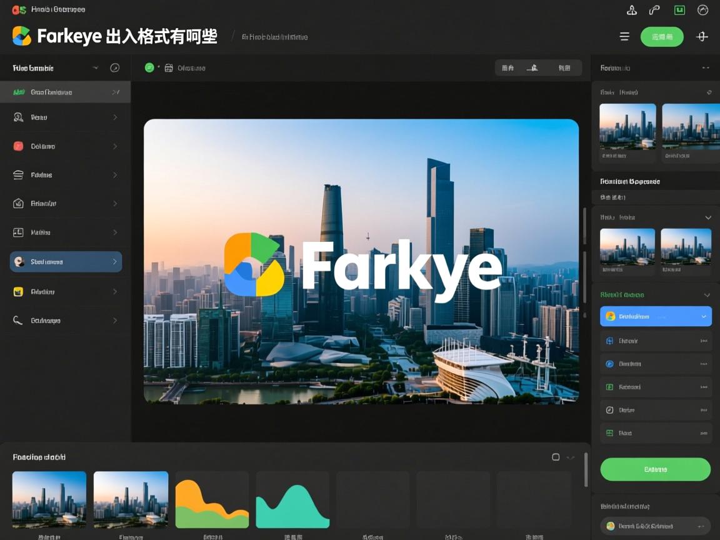Click the circular refresh icon in the left panel header

click(115, 67)
